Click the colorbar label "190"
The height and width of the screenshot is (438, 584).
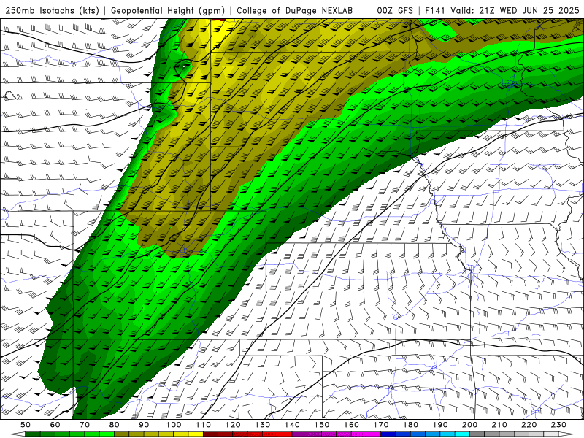(440, 425)
